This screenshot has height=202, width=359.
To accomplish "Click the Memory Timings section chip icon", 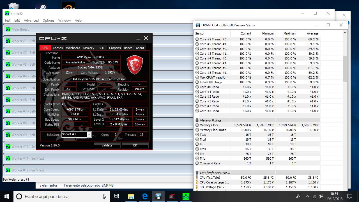I will [x=197, y=120].
